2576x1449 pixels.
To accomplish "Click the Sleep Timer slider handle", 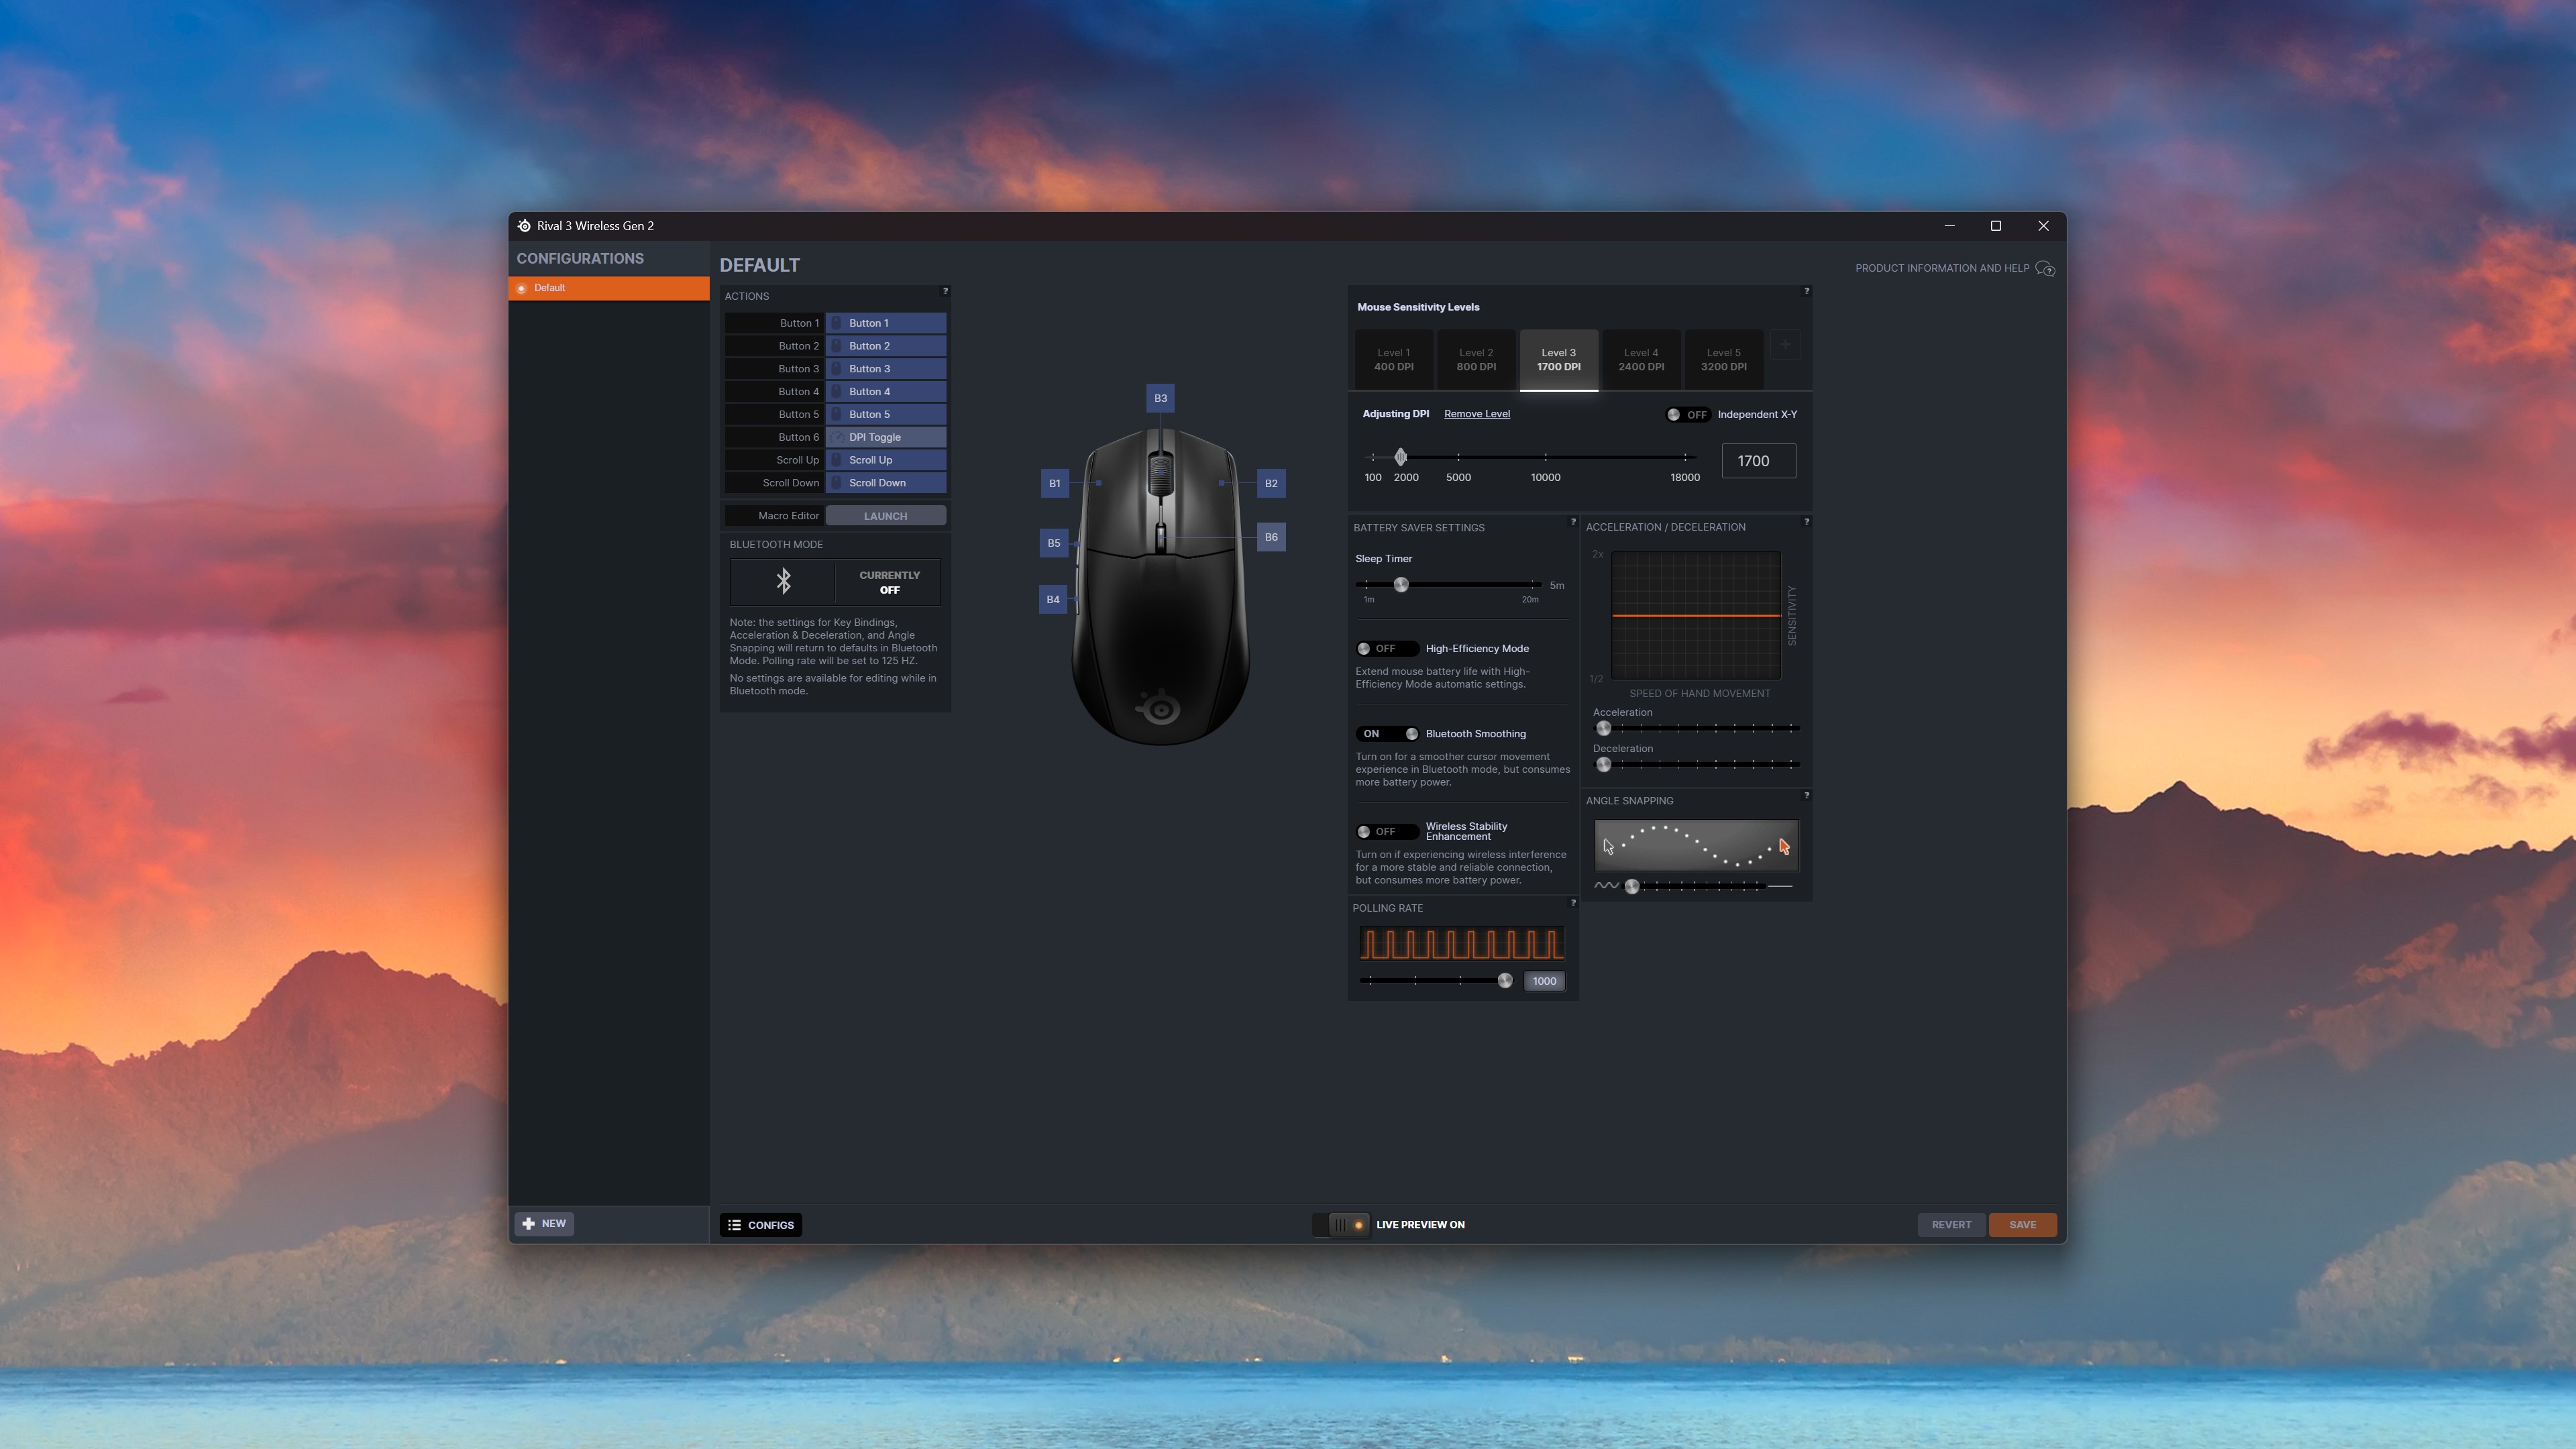I will 1401,585.
